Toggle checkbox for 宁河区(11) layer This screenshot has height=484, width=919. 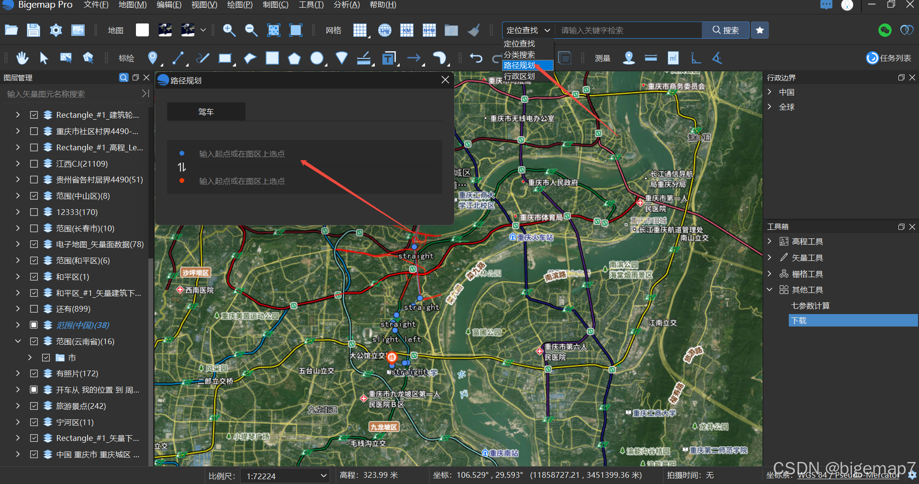click(x=34, y=422)
